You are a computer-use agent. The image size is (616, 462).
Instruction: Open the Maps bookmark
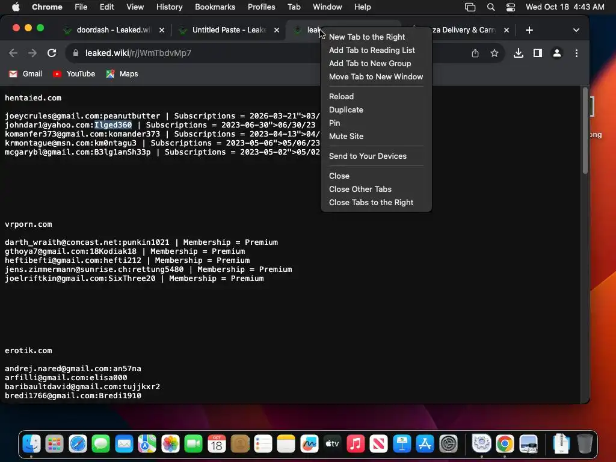(x=122, y=74)
